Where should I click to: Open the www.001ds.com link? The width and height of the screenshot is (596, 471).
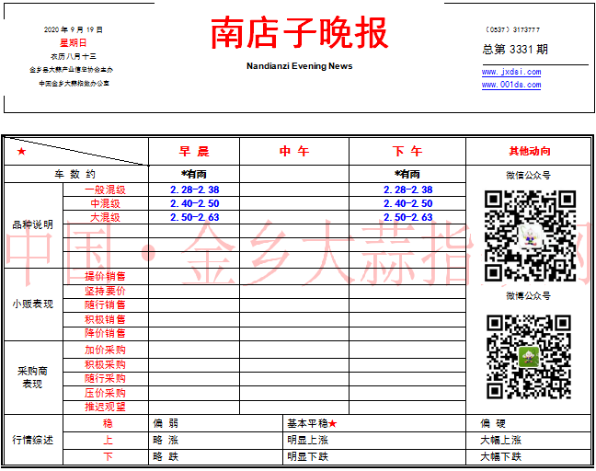511,85
